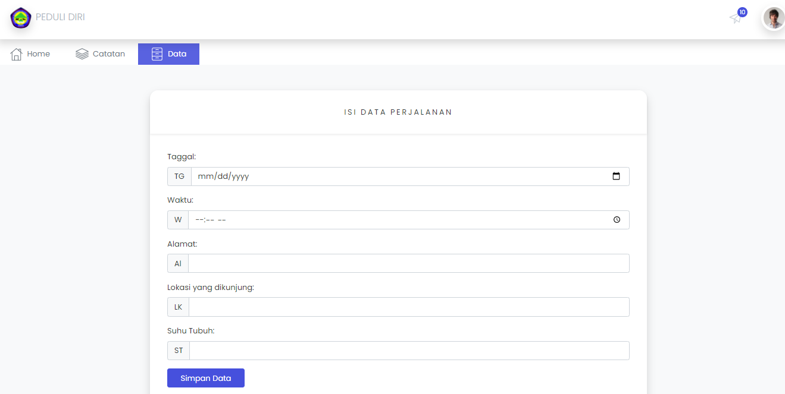Click the Lokasi yang dikunjung field
The height and width of the screenshot is (394, 785).
pos(409,307)
